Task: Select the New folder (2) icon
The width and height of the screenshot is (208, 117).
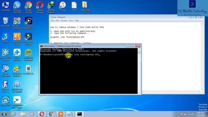Action: tap(85, 7)
